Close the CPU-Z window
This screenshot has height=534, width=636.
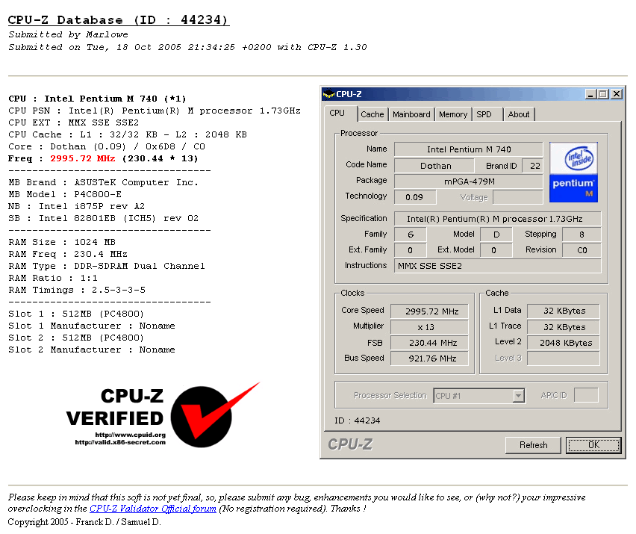pyautogui.click(x=617, y=94)
